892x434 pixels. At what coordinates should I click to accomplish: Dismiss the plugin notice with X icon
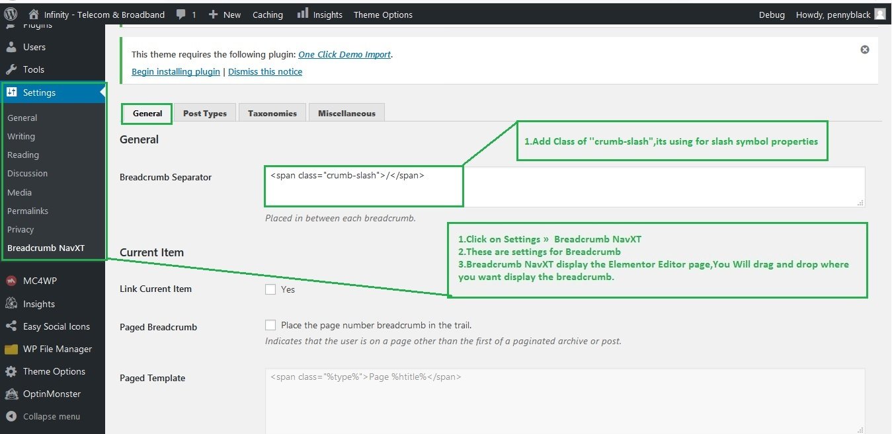point(865,50)
